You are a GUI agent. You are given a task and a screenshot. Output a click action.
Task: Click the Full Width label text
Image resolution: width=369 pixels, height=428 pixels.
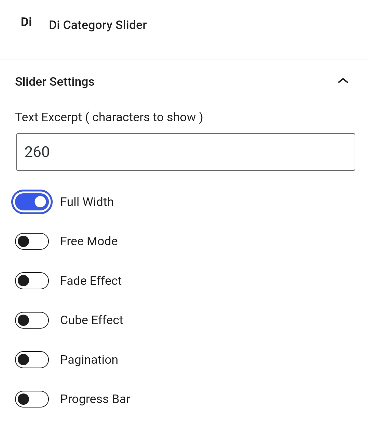(x=87, y=202)
